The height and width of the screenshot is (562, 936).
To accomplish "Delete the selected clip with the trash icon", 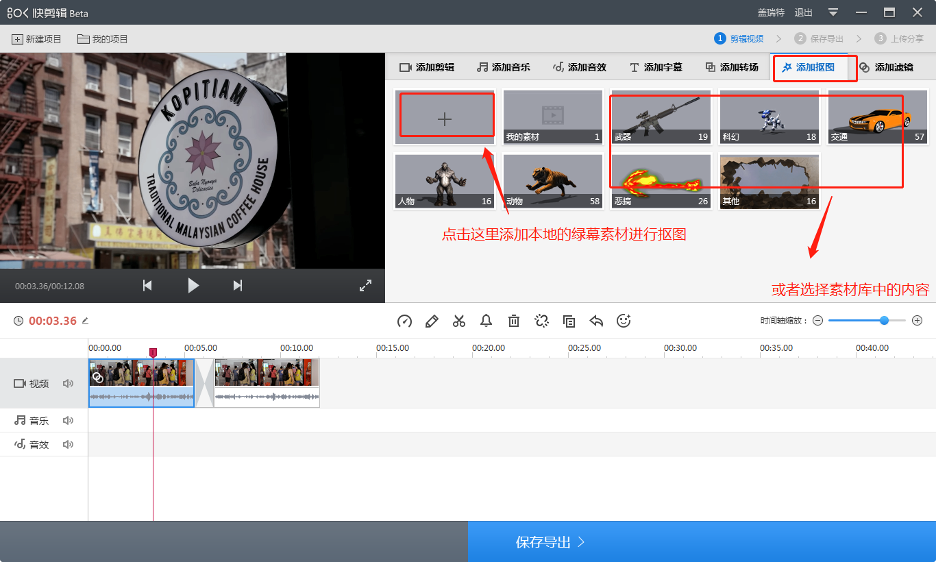I will pyautogui.click(x=514, y=321).
